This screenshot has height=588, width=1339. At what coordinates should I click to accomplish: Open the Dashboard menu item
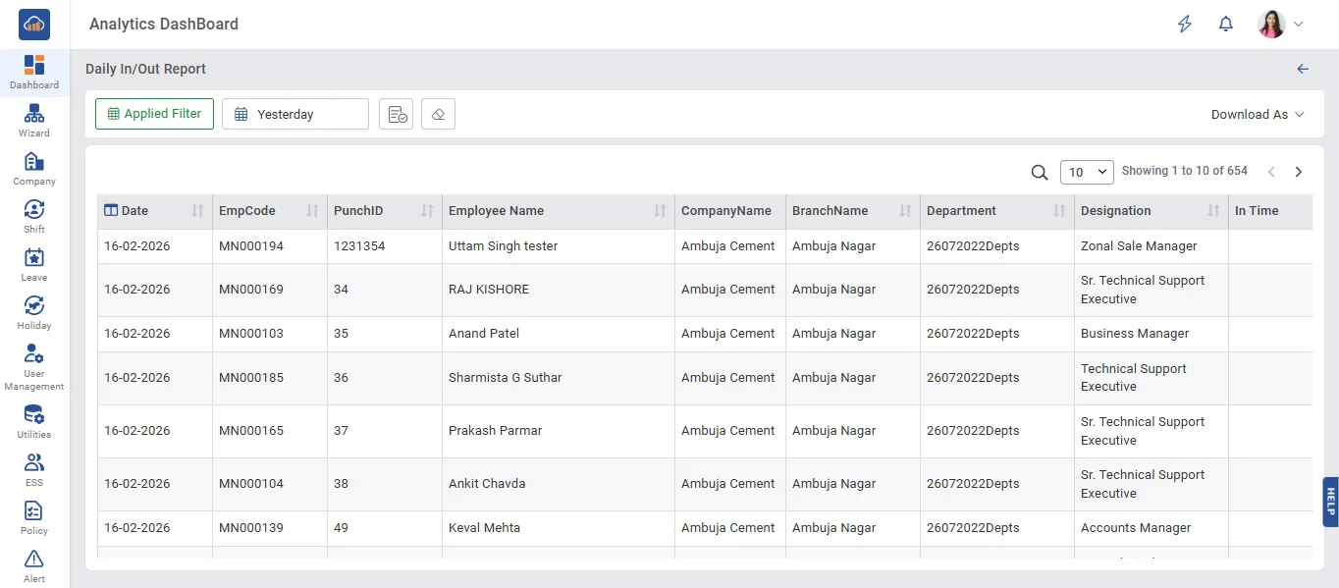34,73
